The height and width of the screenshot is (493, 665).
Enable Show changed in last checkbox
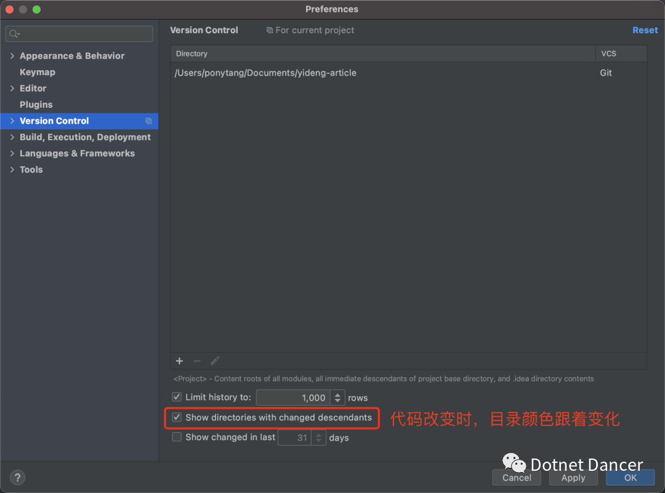[x=177, y=437]
